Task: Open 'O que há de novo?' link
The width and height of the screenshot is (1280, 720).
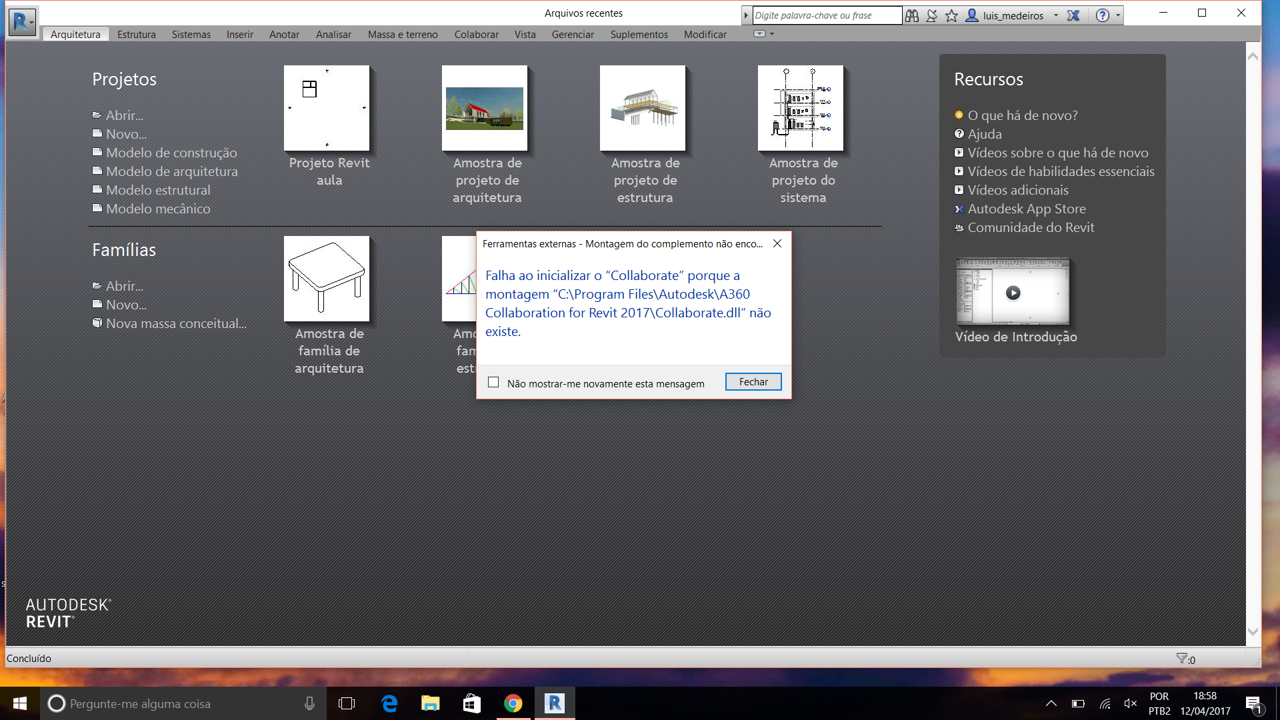Action: point(1023,115)
